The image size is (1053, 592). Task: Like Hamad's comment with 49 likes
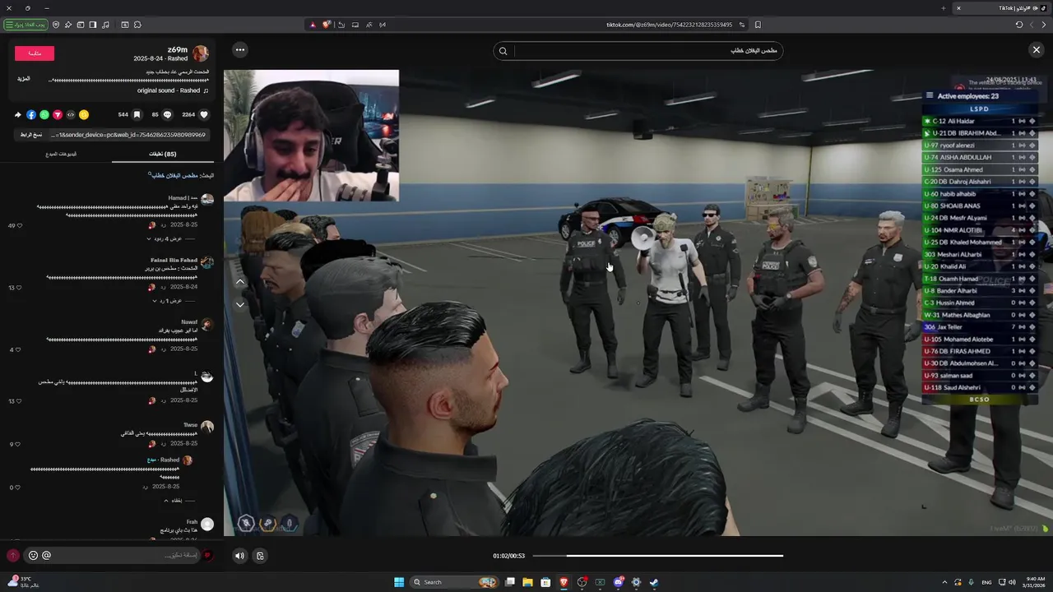19,225
